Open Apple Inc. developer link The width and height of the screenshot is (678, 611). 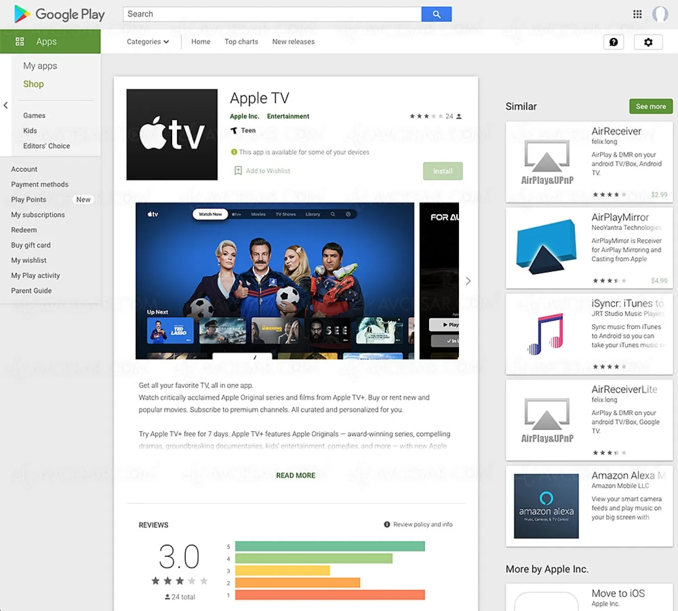244,116
